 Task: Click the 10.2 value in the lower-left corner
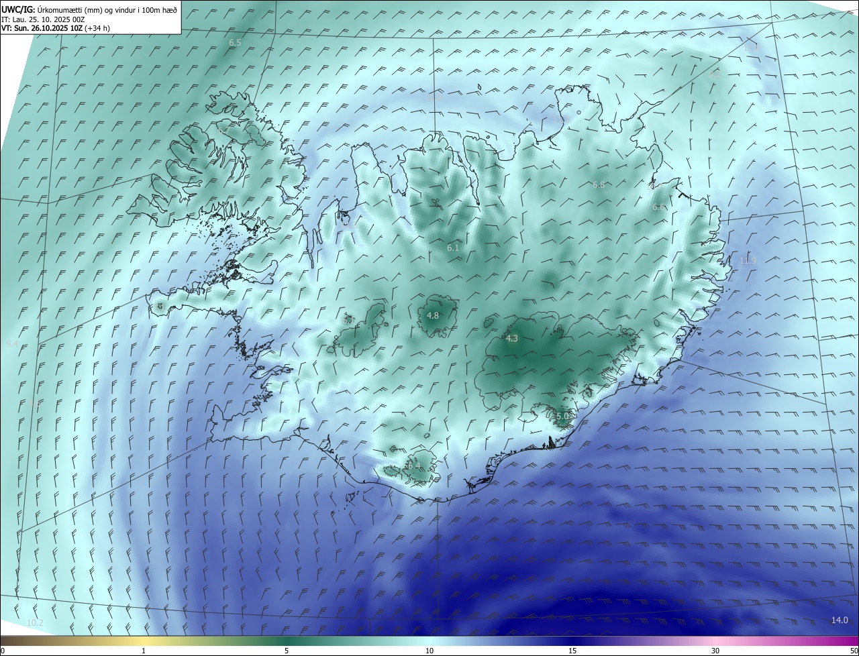click(x=35, y=623)
